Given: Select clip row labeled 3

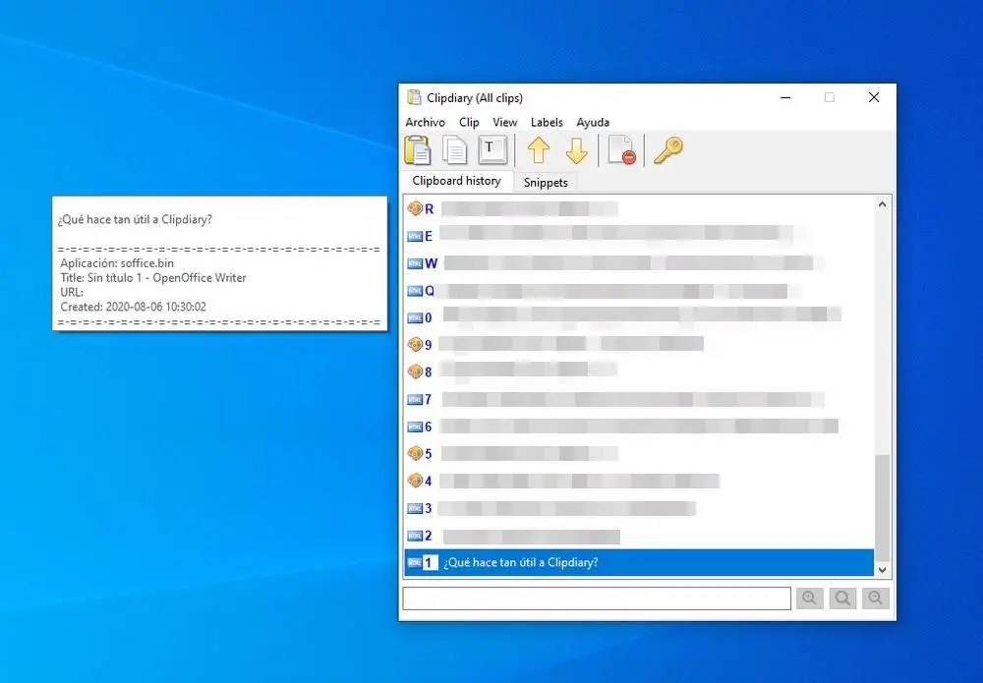Looking at the screenshot, I should (639, 508).
